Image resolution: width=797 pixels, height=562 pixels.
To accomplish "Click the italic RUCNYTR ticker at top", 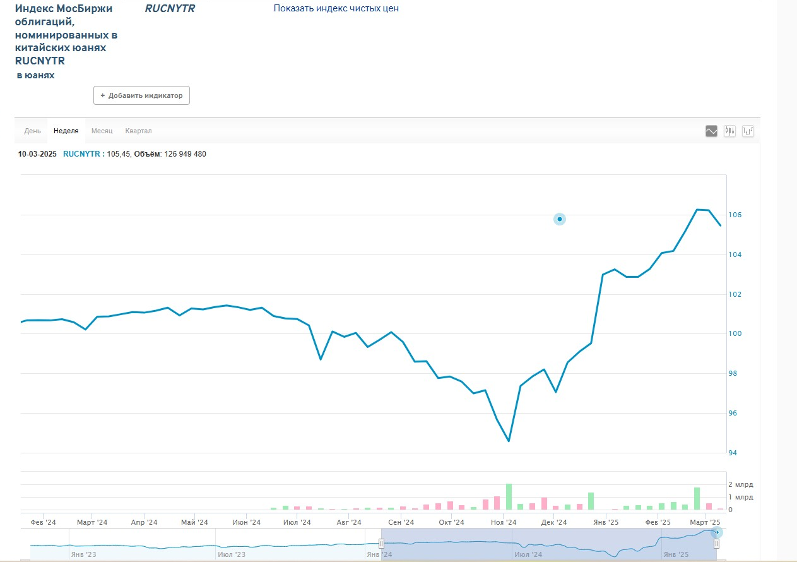I will 170,8.
